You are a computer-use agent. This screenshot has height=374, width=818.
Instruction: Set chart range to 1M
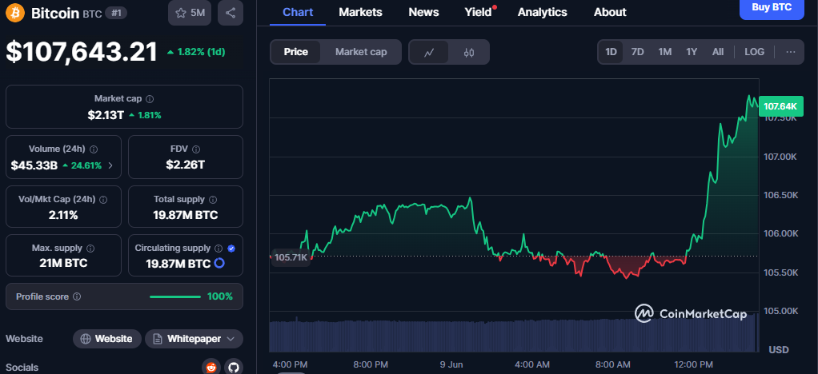pos(664,52)
